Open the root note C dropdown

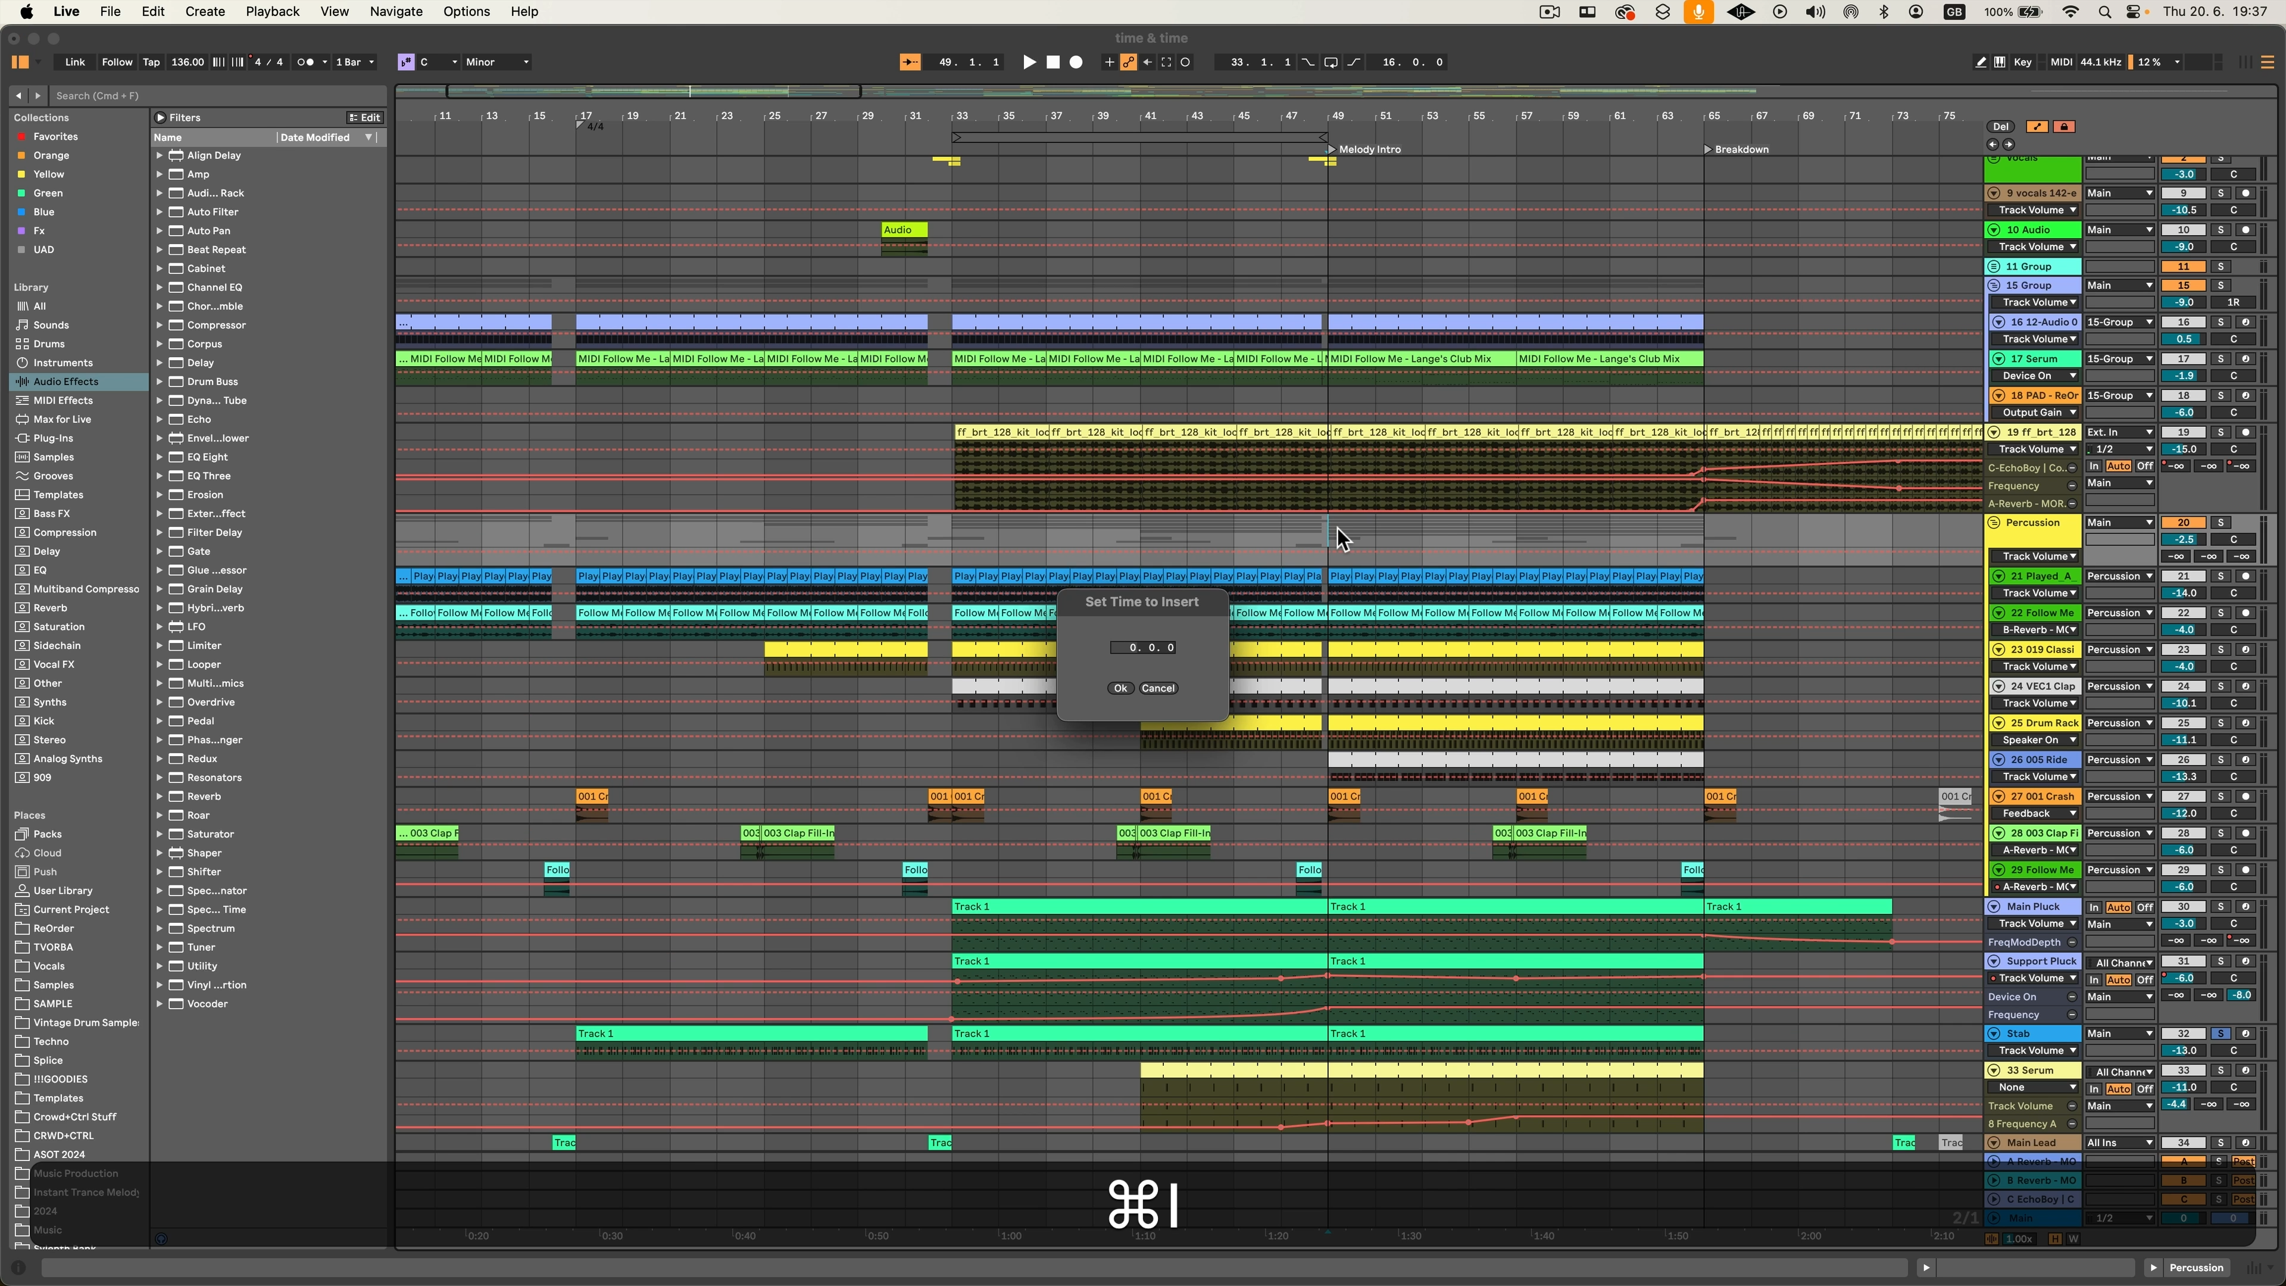point(438,62)
